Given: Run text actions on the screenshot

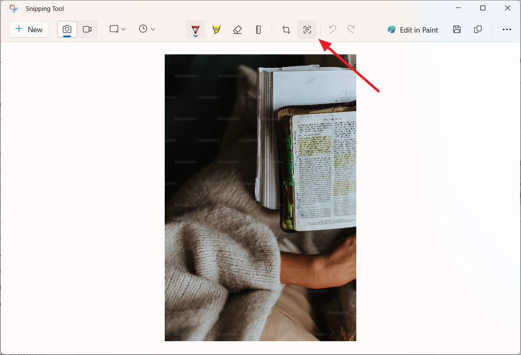Looking at the screenshot, I should [307, 30].
